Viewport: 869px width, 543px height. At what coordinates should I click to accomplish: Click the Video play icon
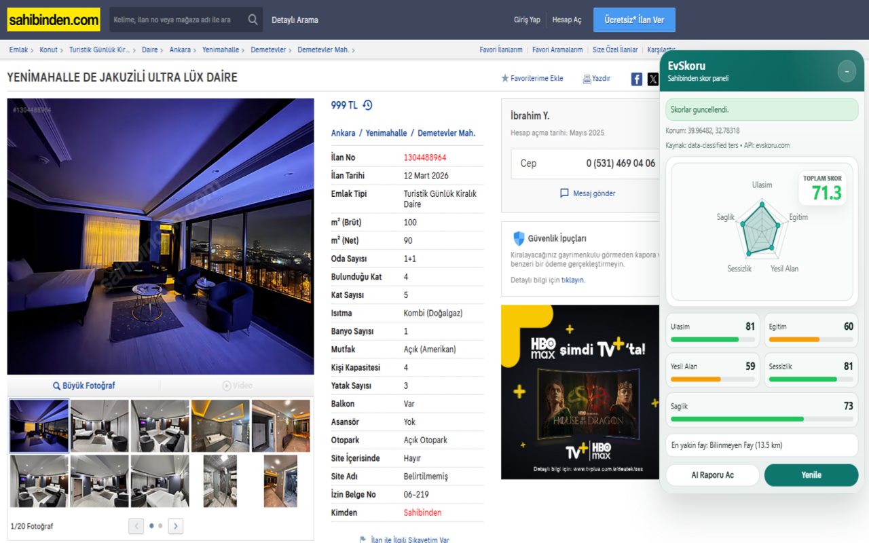pyautogui.click(x=227, y=386)
